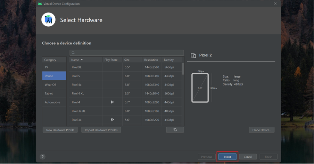314x164 pixels.
Task: Select the Pixel 3a XL device row
Action: [x=125, y=111]
